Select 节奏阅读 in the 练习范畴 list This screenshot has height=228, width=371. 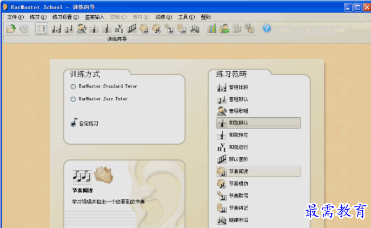tap(258, 171)
